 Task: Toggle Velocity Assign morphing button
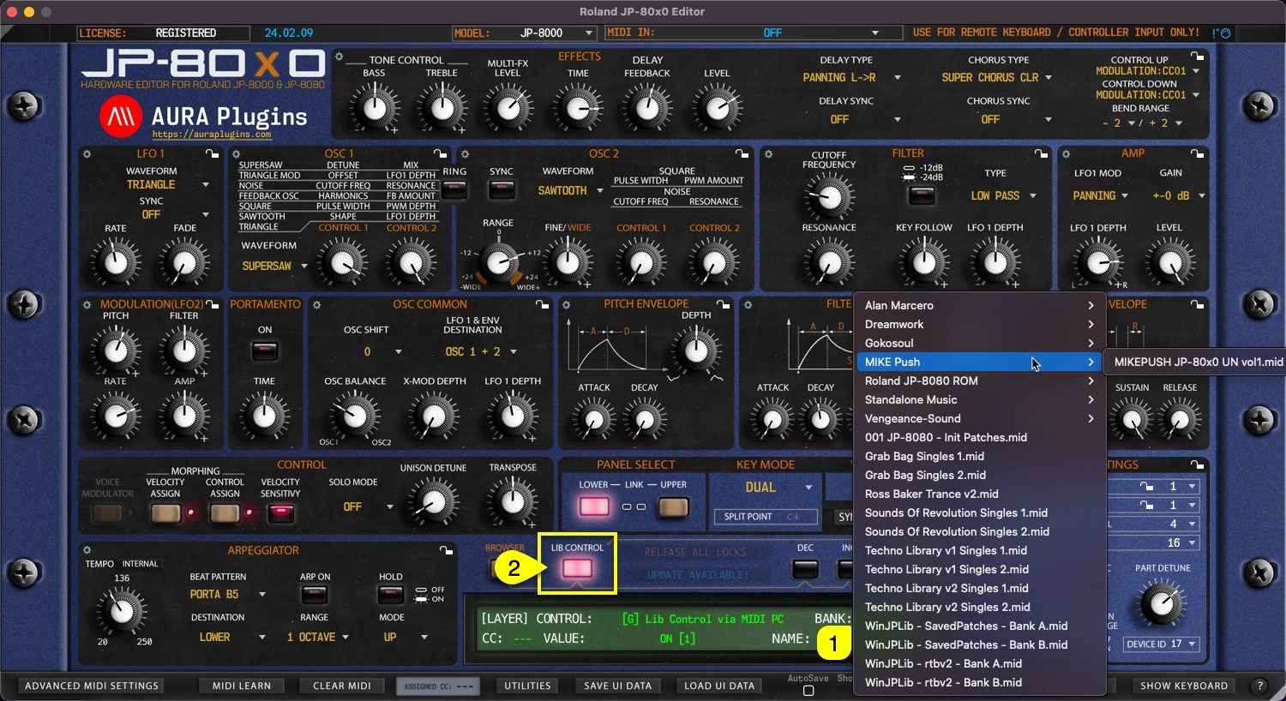click(165, 513)
